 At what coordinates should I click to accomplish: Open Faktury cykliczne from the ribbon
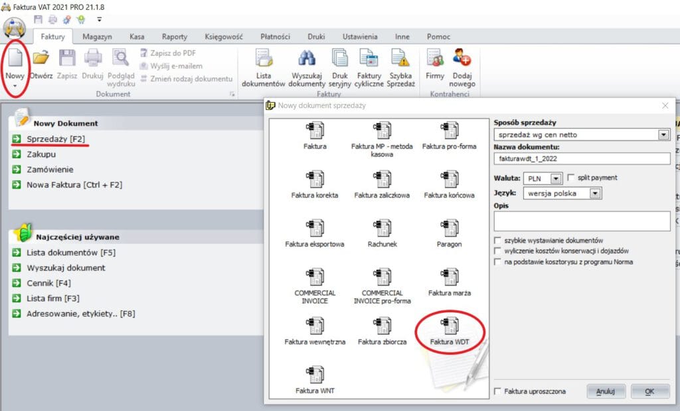[369, 60]
